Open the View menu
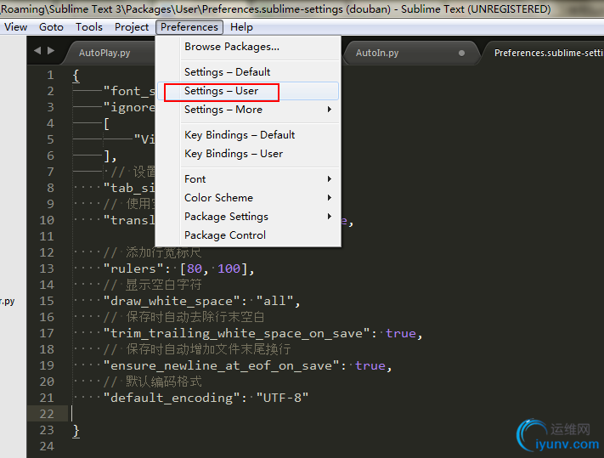 tap(16, 27)
